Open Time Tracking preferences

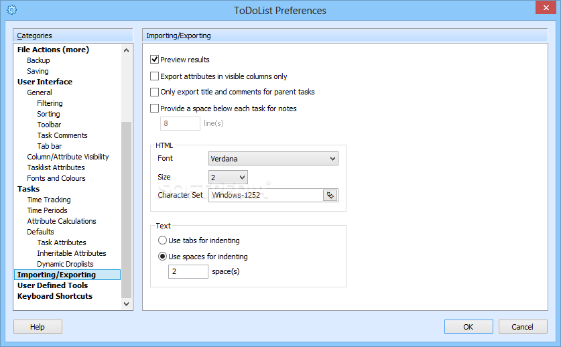tap(49, 200)
